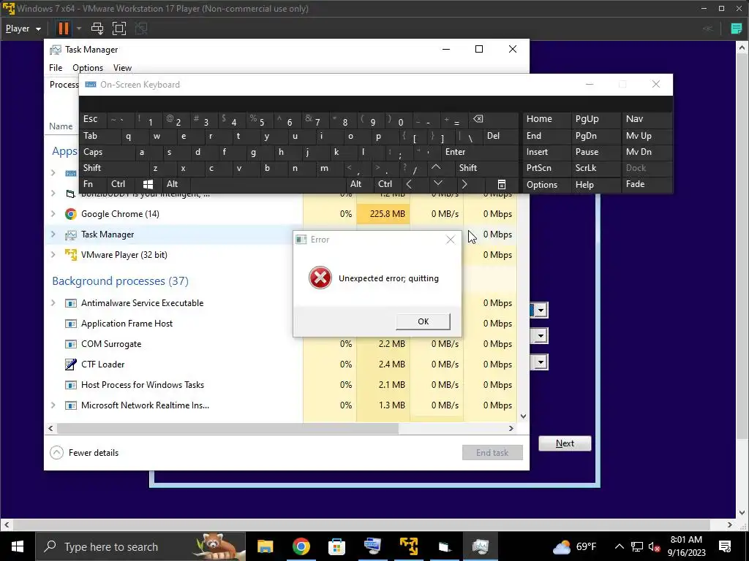The height and width of the screenshot is (561, 749).
Task: Show hidden tray icons chevron
Action: 619,546
